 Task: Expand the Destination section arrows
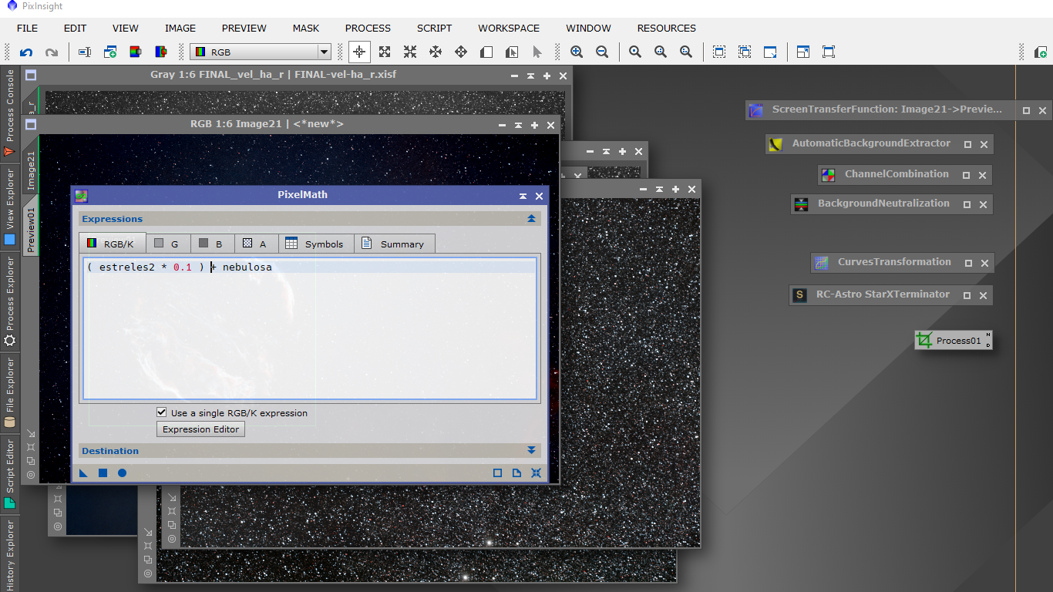531,450
